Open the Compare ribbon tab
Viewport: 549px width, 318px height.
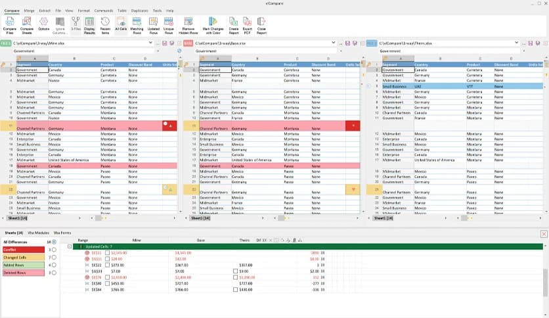[x=12, y=11]
